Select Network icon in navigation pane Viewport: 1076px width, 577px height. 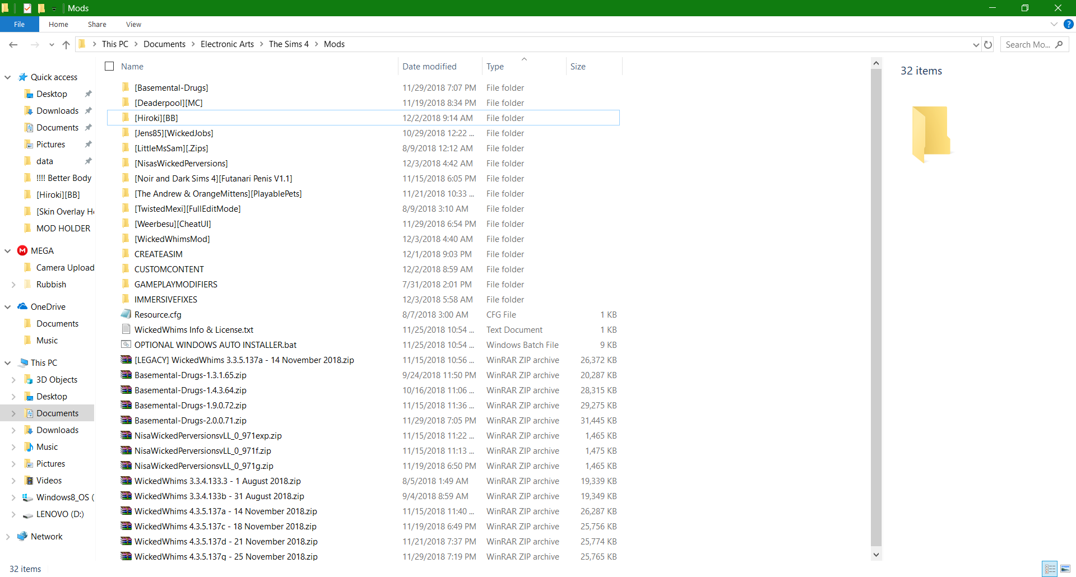click(22, 536)
